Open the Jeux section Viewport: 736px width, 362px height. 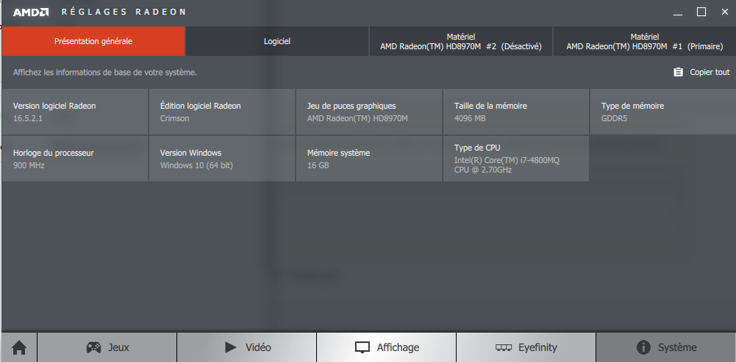point(107,347)
